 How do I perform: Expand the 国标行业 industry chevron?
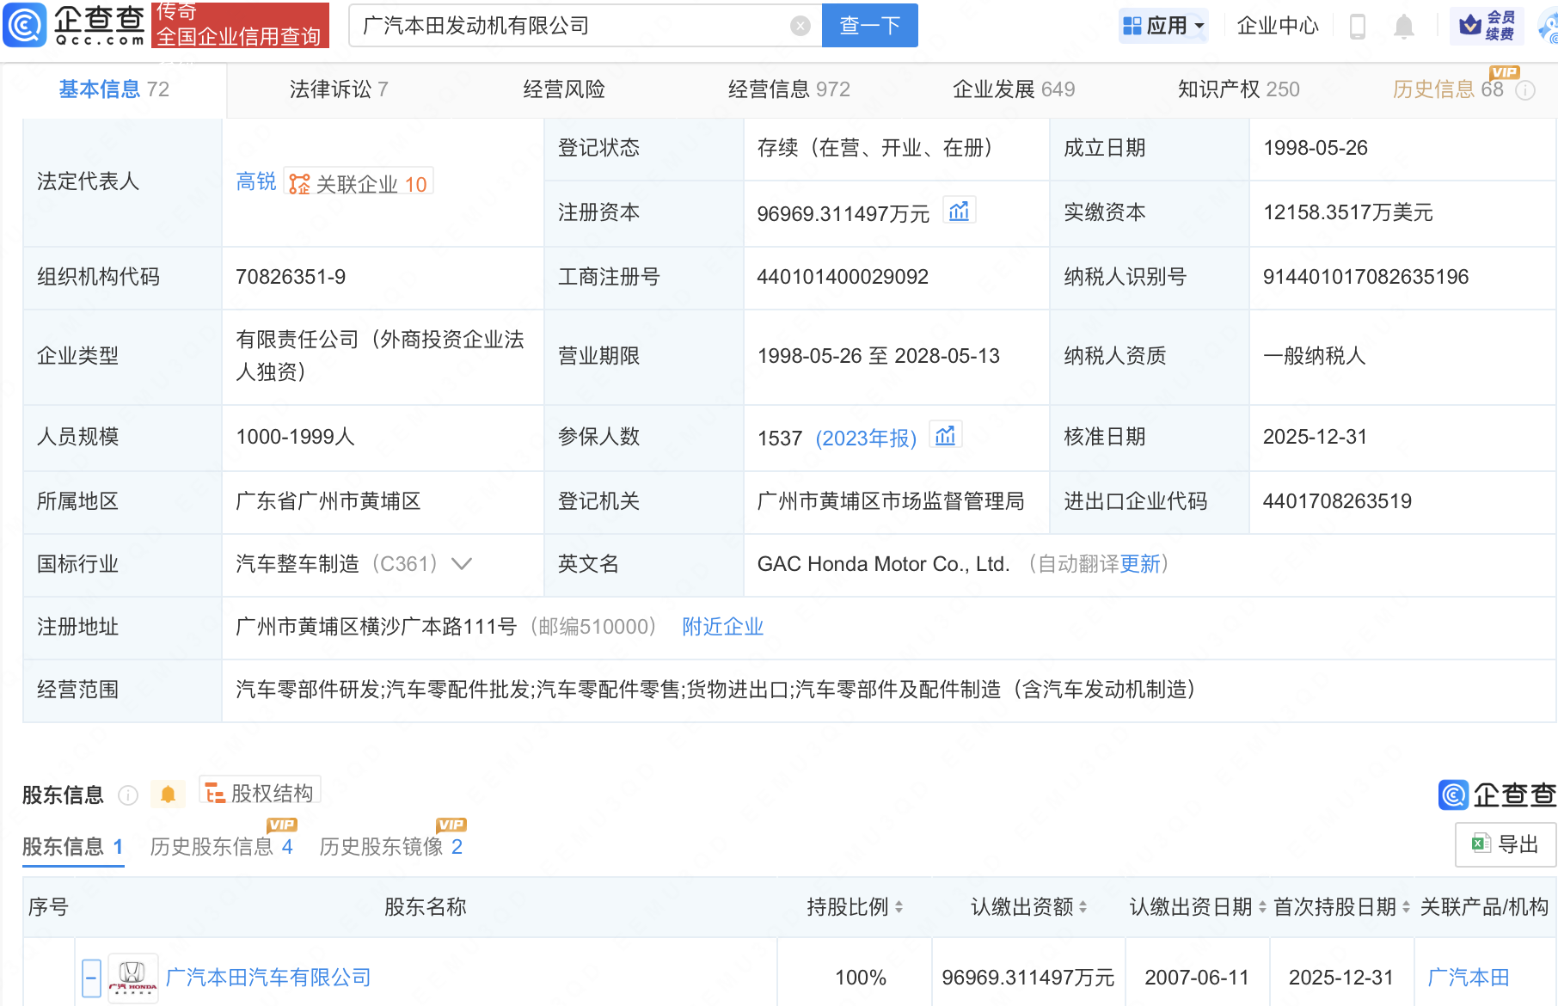pyautogui.click(x=462, y=564)
